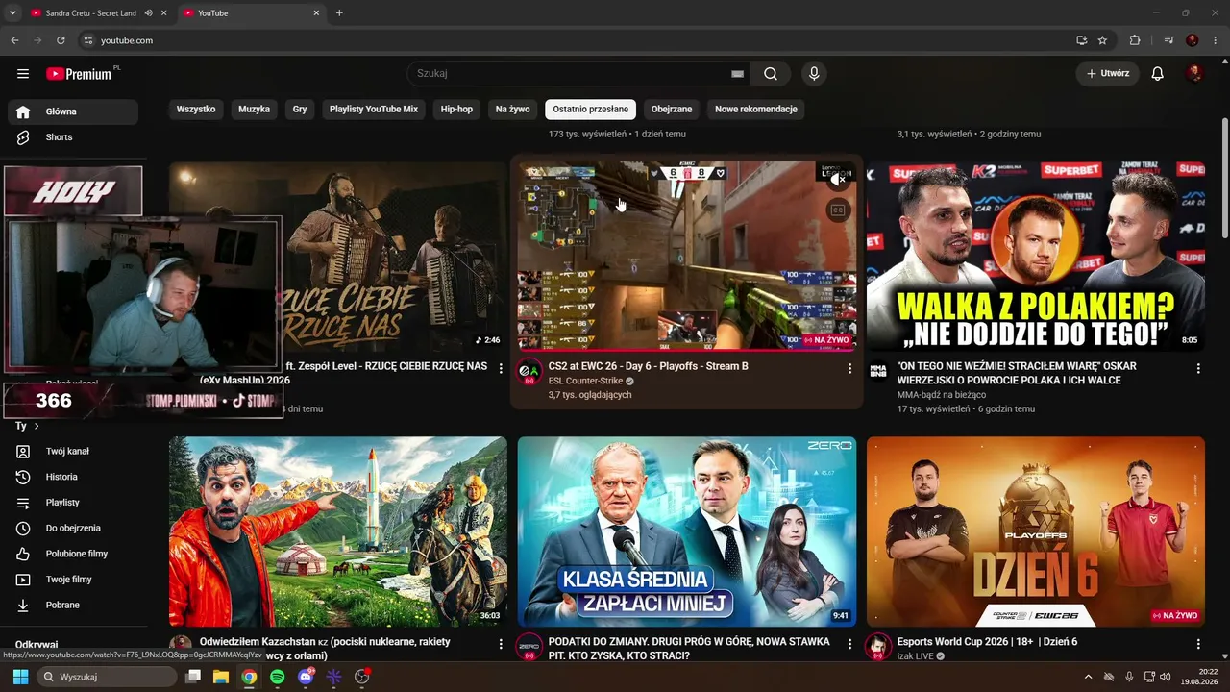Image resolution: width=1230 pixels, height=692 pixels.
Task: Open Playlisty in the sidebar
Action: click(73, 503)
